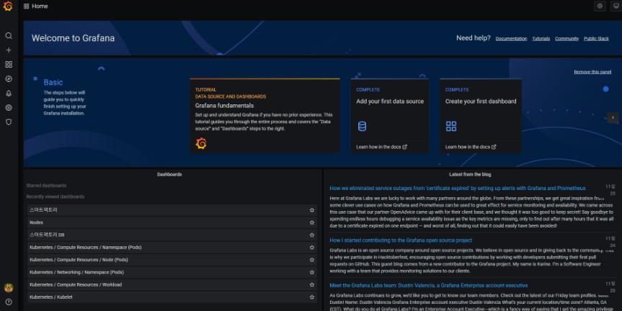Click the Recently viewed dashboards label
This screenshot has height=311, width=622.
55,197
